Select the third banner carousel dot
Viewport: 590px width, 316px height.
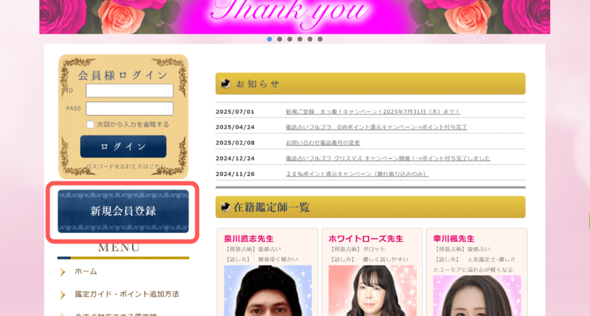point(290,39)
